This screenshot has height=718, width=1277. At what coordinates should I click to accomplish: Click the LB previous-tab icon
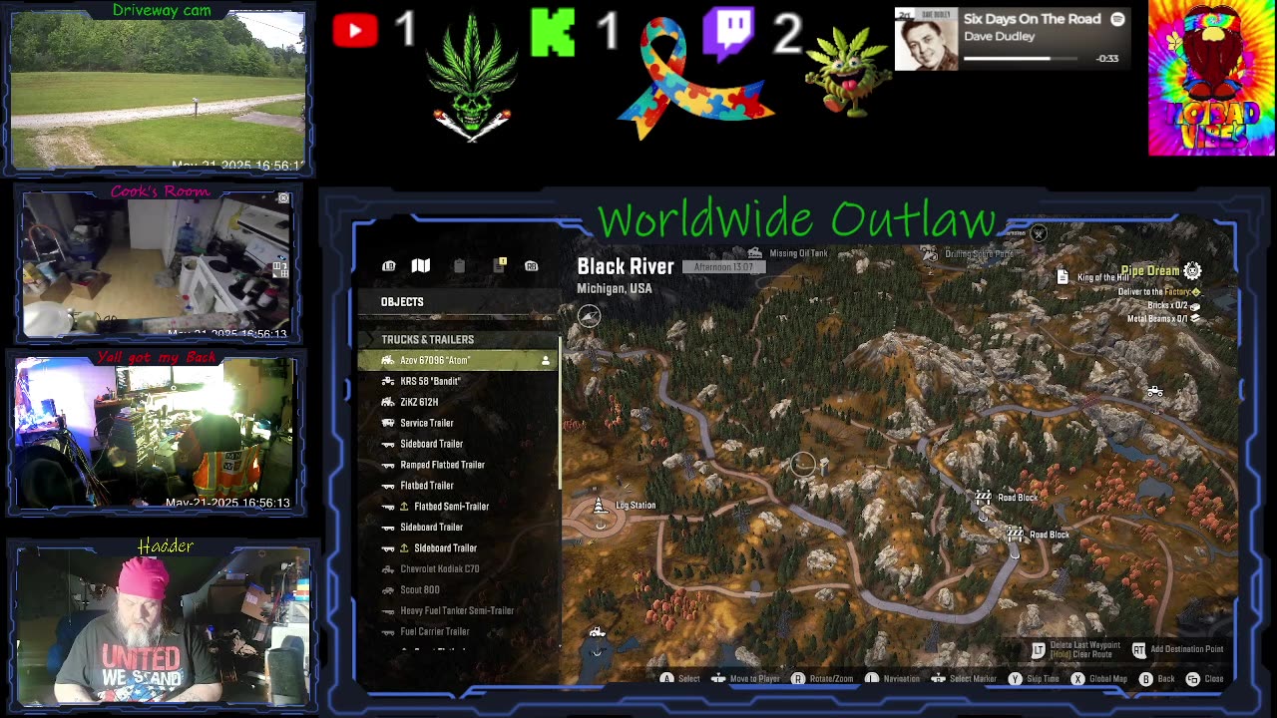(389, 266)
